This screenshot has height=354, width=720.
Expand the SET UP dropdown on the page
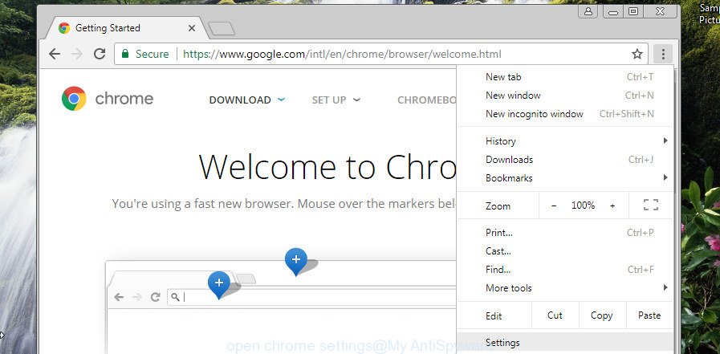click(336, 100)
